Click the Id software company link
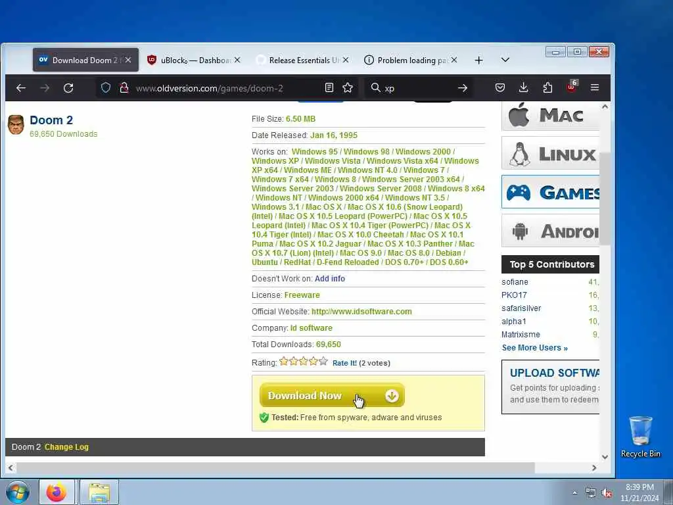This screenshot has width=673, height=505. 311,328
